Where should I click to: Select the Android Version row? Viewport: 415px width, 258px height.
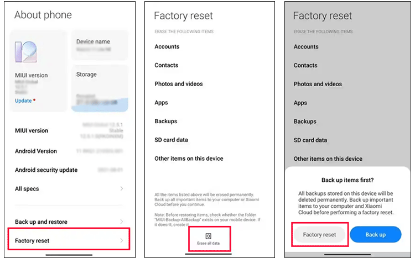pos(69,151)
